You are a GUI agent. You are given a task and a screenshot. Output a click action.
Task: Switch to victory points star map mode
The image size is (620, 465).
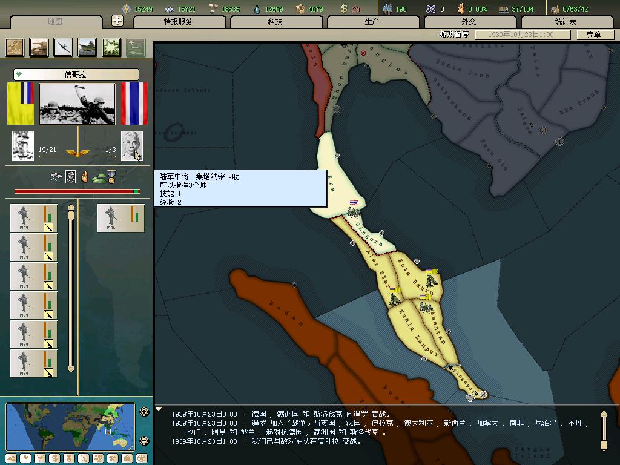(142, 458)
